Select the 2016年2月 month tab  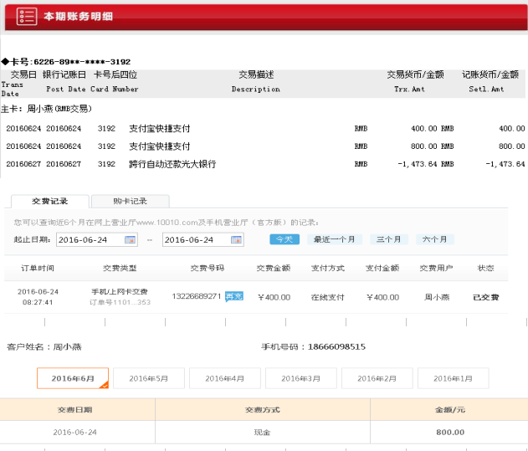[x=377, y=378]
